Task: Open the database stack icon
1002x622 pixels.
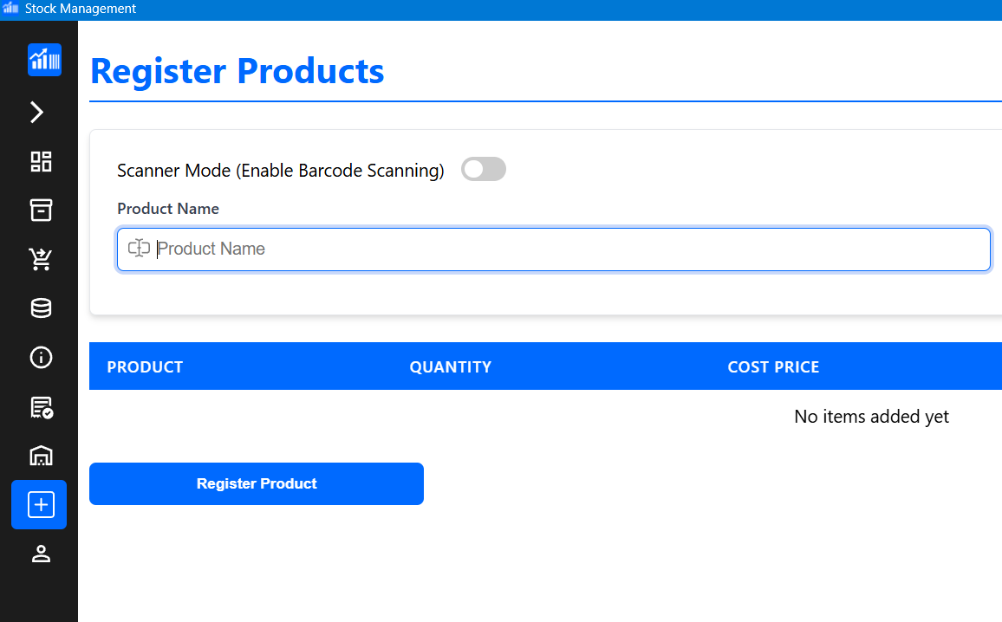Action: click(x=41, y=308)
